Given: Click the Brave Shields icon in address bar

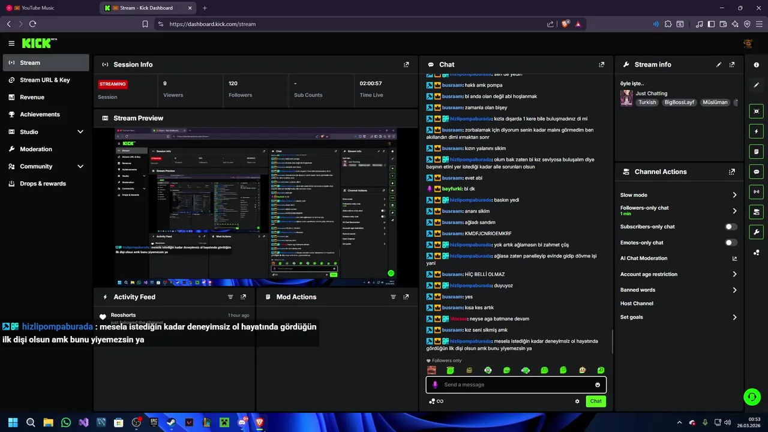Looking at the screenshot, I should point(565,24).
